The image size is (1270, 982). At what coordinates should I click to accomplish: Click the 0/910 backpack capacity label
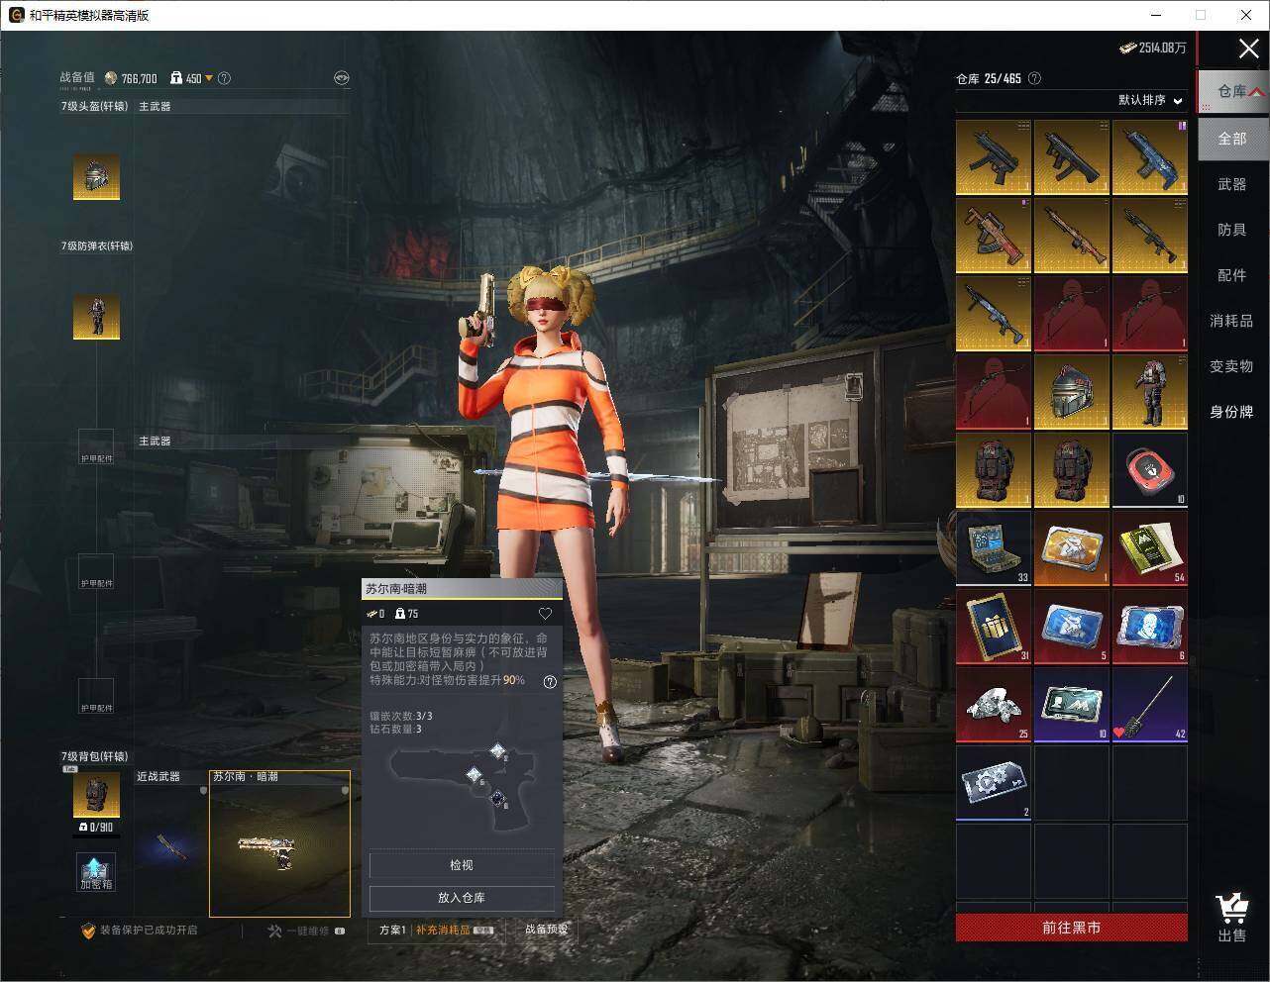96,828
